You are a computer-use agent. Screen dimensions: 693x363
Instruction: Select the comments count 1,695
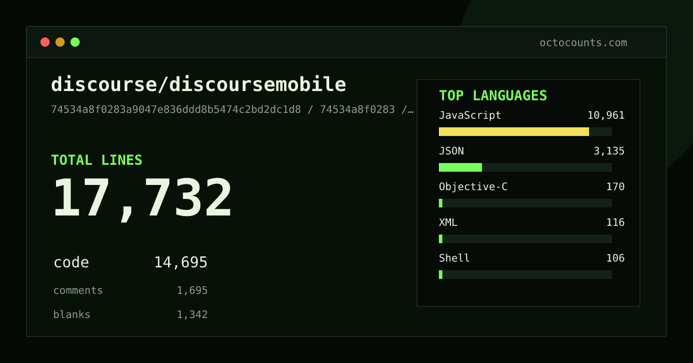[x=192, y=290]
